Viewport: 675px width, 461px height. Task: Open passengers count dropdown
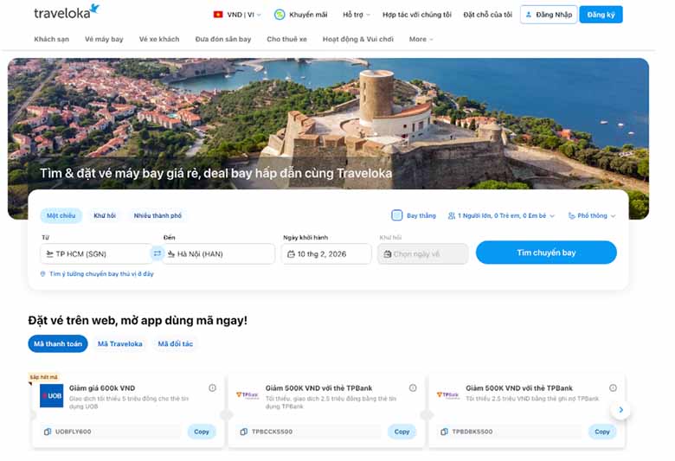(502, 215)
